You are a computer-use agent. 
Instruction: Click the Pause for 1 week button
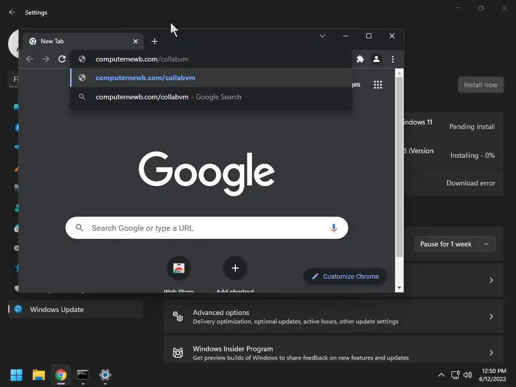[x=446, y=244]
